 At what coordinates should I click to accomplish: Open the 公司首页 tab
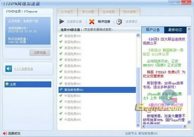[x=67, y=12]
